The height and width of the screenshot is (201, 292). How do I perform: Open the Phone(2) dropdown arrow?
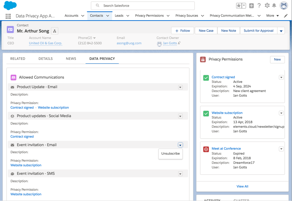coord(94,38)
